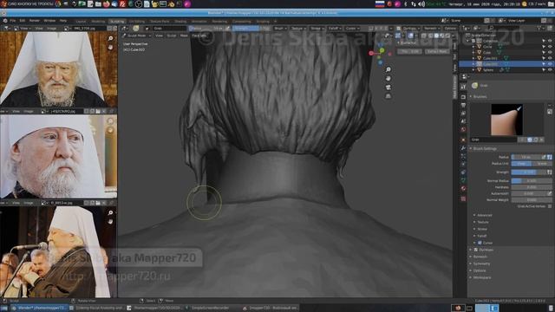Open the Sculpt Mode selector dropdown
This screenshot has width=555, height=312.
click(x=137, y=36)
